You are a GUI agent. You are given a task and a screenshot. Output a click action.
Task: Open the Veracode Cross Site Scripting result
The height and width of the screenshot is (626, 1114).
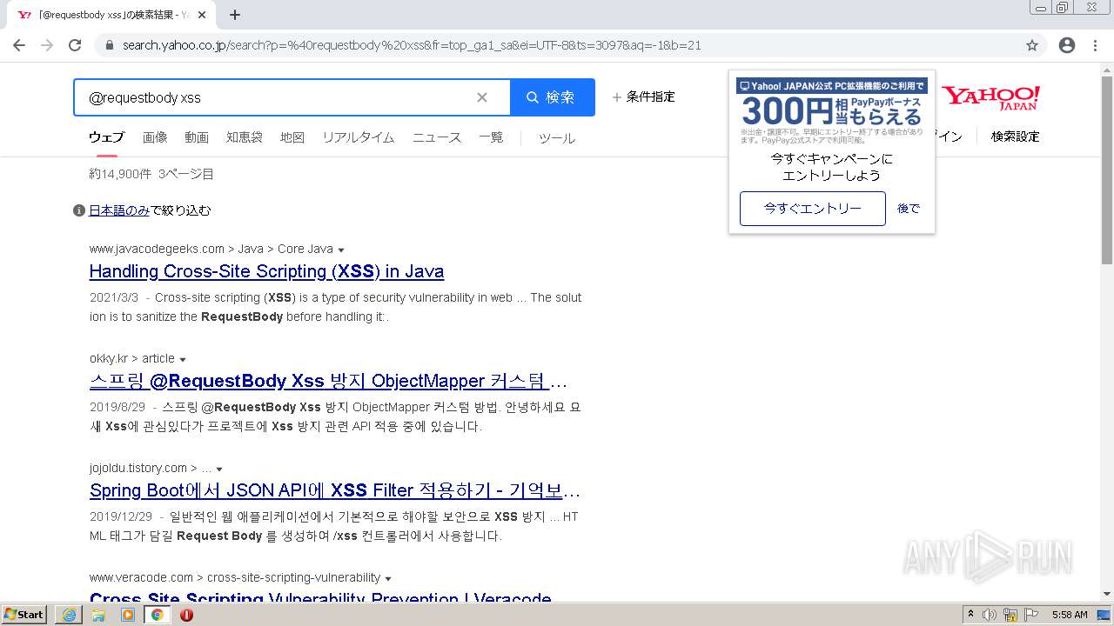[x=320, y=598]
